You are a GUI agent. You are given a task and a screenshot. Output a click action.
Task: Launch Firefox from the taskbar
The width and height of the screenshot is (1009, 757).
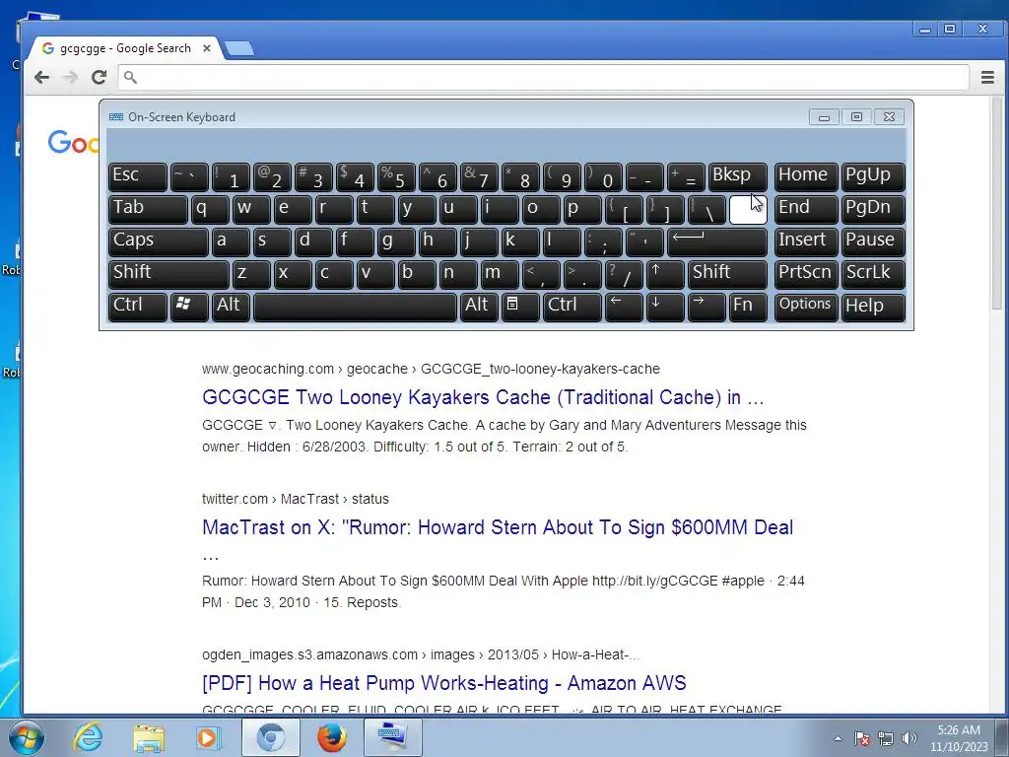coord(331,737)
